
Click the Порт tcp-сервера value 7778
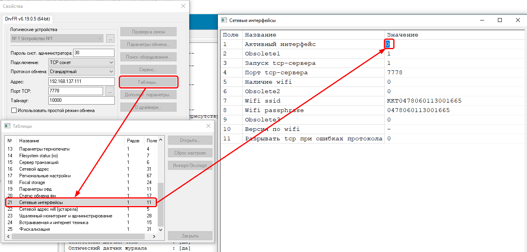[395, 73]
